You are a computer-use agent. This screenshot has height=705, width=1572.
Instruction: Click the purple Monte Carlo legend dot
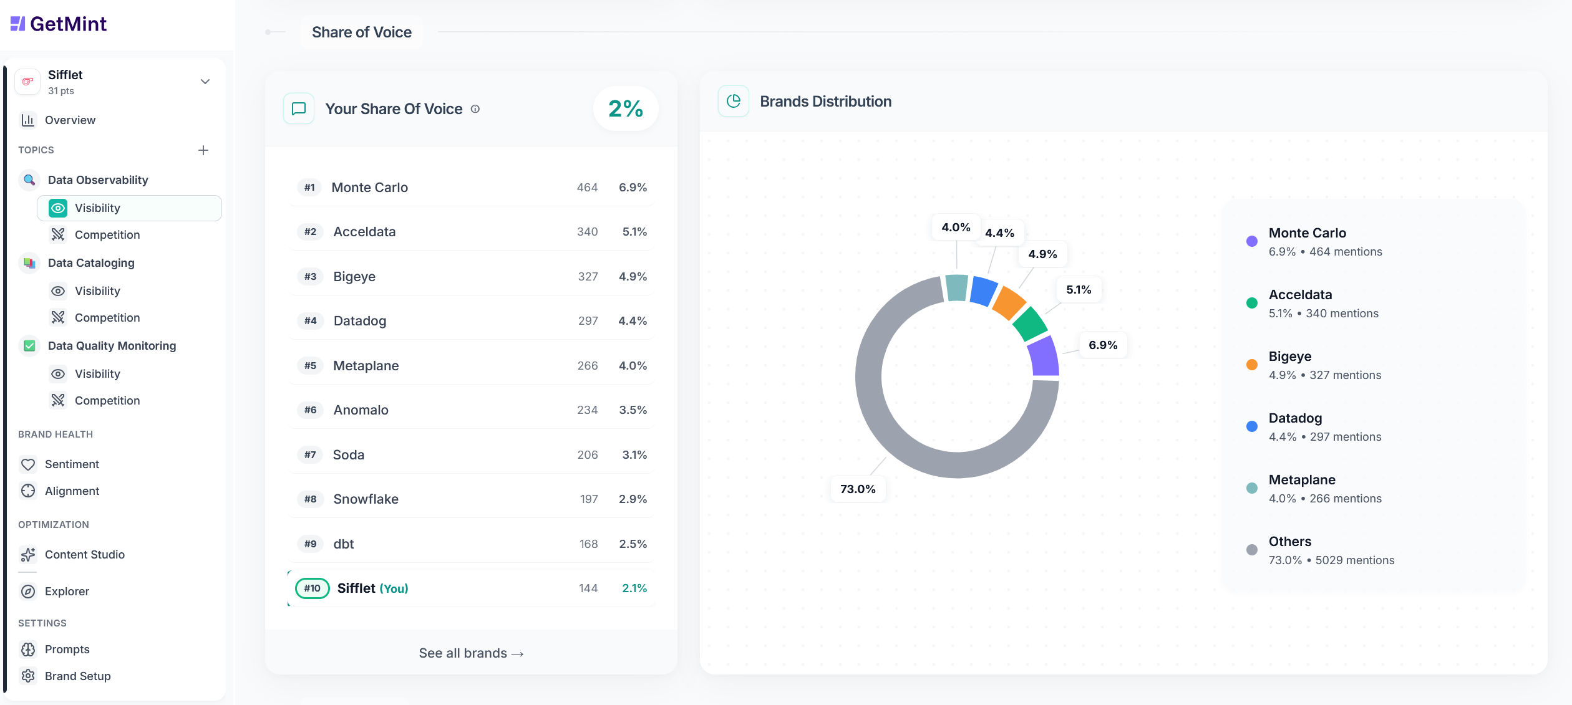(x=1252, y=242)
